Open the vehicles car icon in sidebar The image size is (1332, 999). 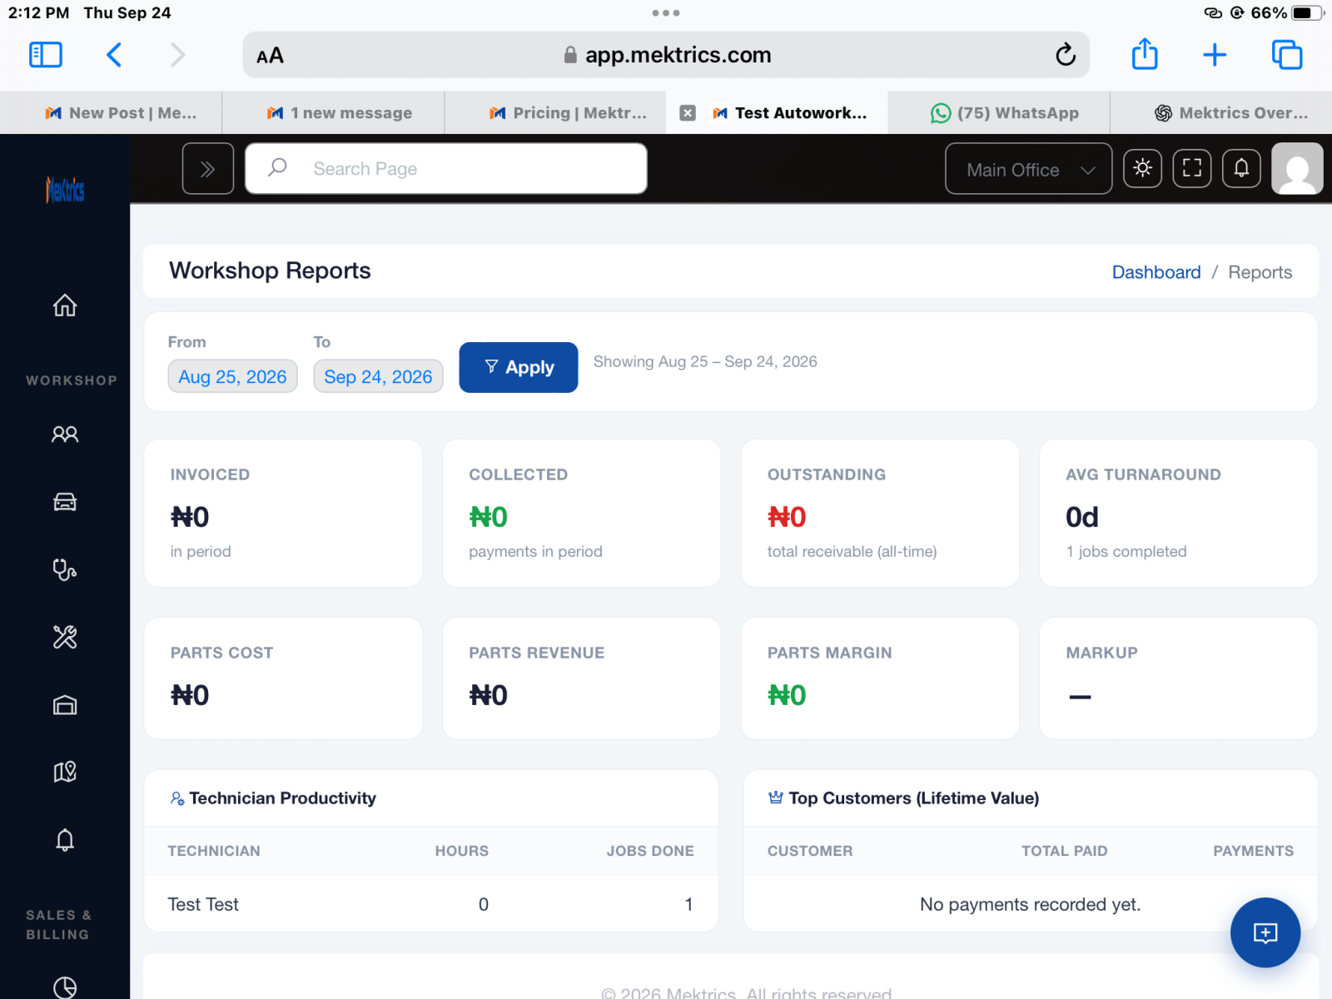click(x=65, y=502)
